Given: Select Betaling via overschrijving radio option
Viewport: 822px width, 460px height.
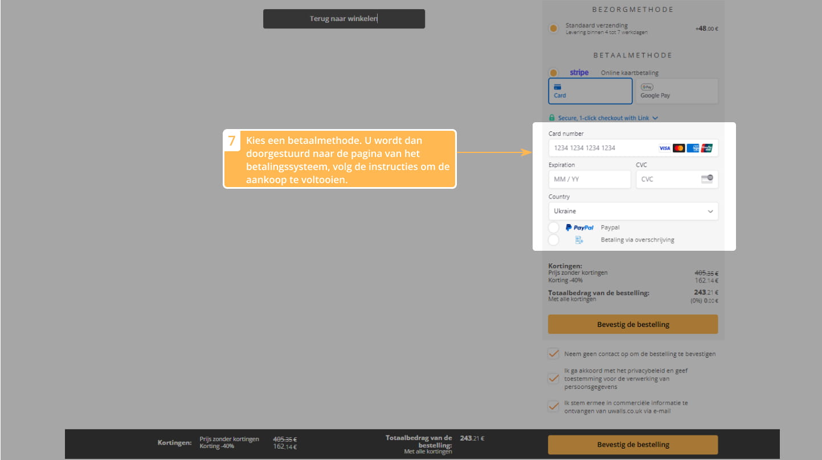Looking at the screenshot, I should tap(553, 240).
